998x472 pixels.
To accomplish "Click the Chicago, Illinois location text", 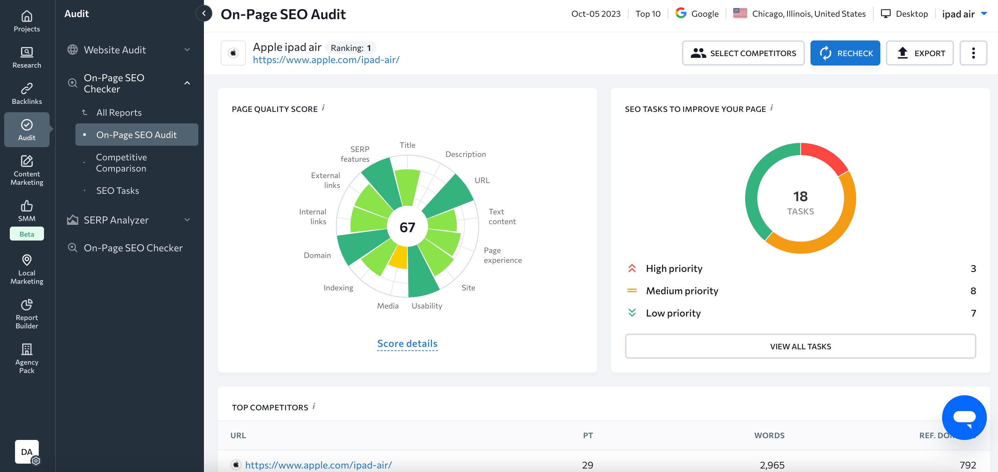I will (x=808, y=14).
